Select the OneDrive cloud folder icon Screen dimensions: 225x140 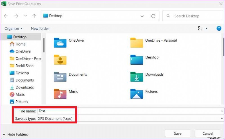coord(60,43)
